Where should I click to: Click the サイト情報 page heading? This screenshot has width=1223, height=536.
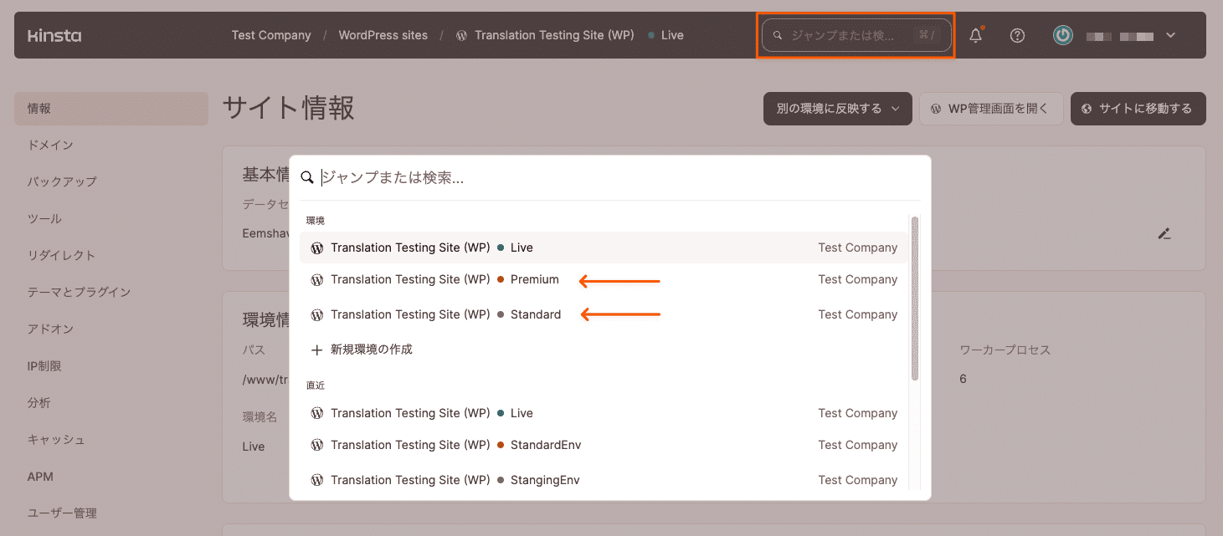(288, 109)
